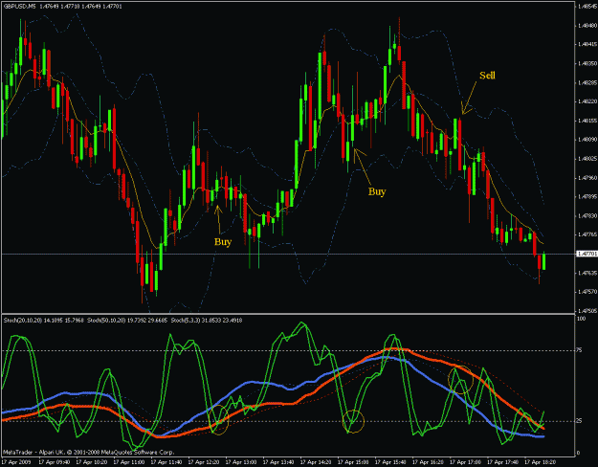The image size is (598, 467).
Task: Click the 17 Apr 10:20 time label
Action: (x=91, y=462)
